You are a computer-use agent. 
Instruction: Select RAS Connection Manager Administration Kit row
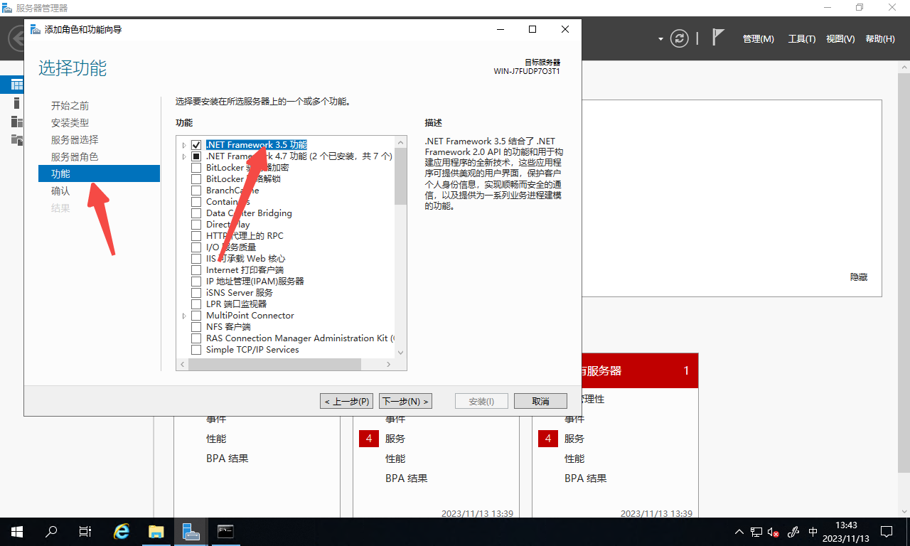(300, 338)
